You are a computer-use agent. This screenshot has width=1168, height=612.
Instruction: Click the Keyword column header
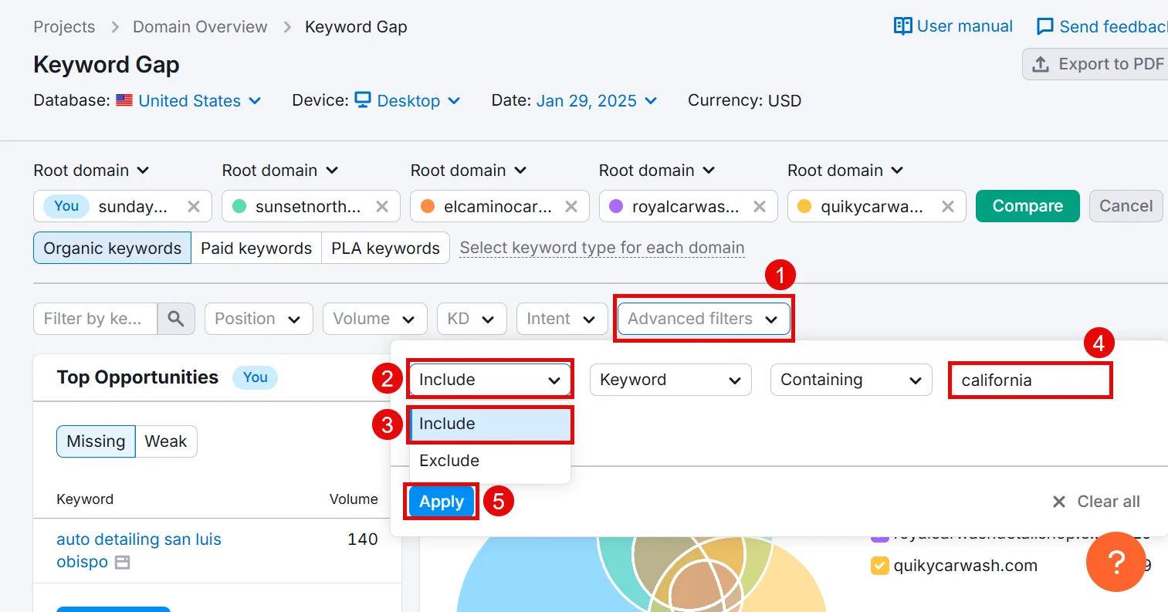pyautogui.click(x=85, y=499)
